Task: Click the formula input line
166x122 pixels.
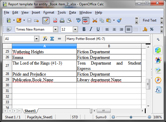Action: (x=107, y=39)
